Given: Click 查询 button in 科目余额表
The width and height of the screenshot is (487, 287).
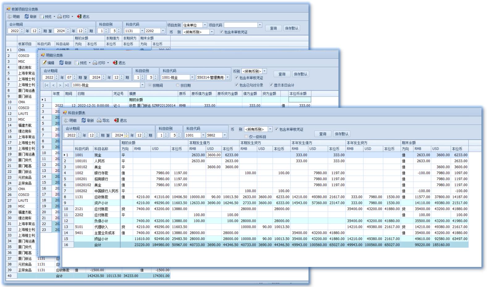Looking at the screenshot, I should [x=323, y=134].
